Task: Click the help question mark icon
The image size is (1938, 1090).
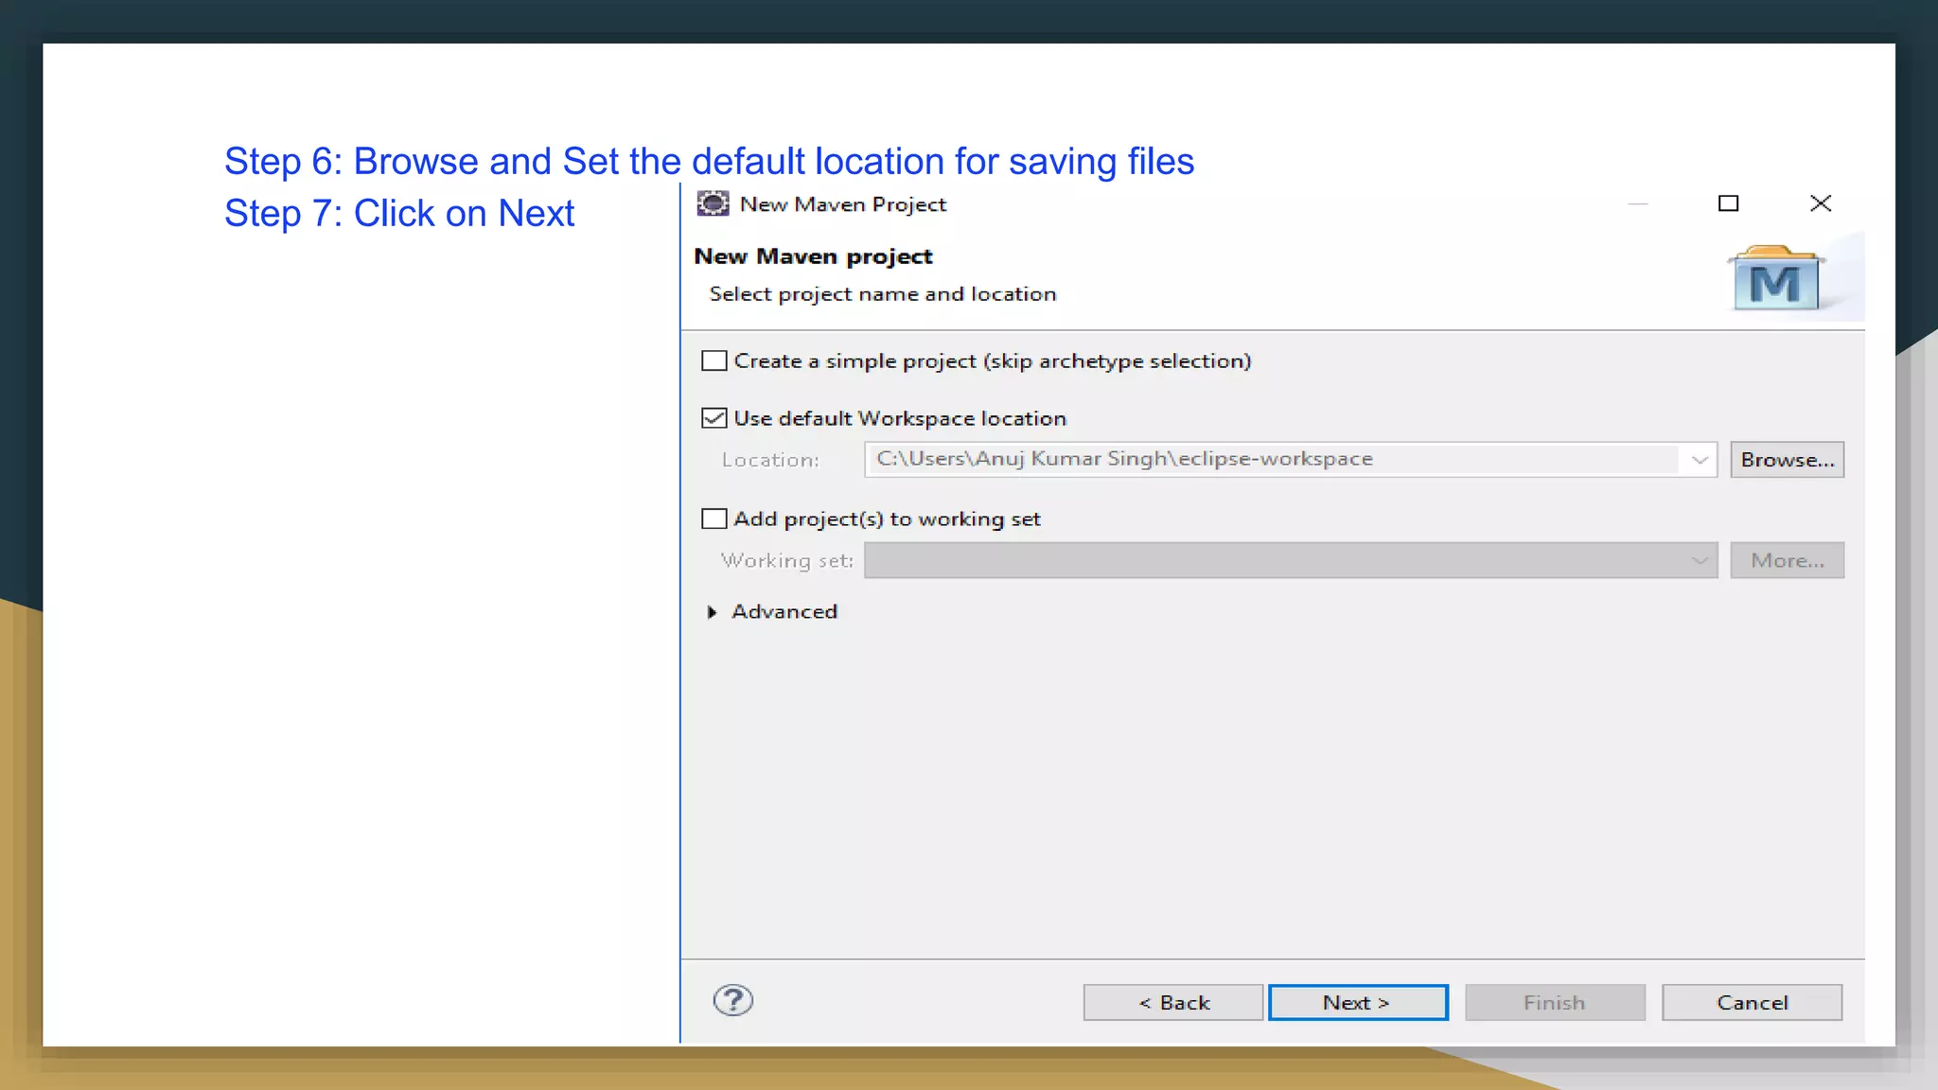Action: [x=732, y=1000]
